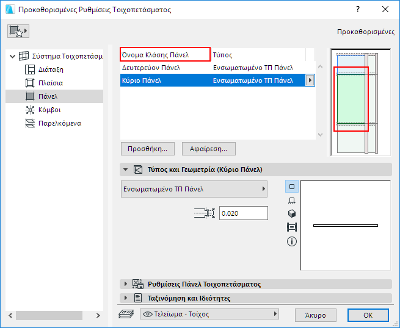Viewport: 400px width, 328px height.
Task: Select the front elevation preview icon
Action: (x=292, y=201)
